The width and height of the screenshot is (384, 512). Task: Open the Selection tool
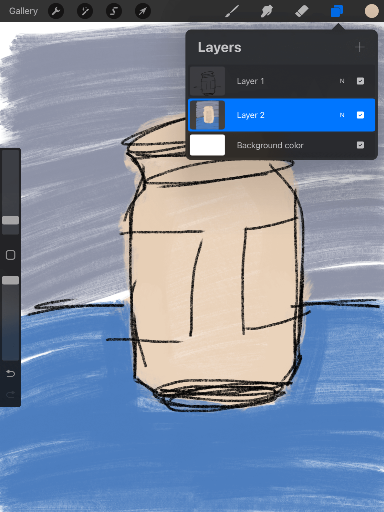(114, 11)
